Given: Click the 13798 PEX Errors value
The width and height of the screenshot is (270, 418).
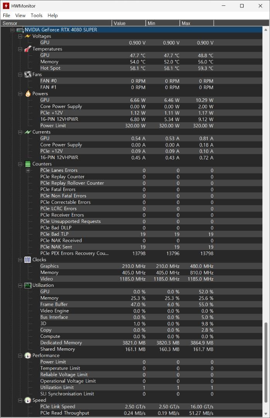Looking at the screenshot, I should [139, 253].
